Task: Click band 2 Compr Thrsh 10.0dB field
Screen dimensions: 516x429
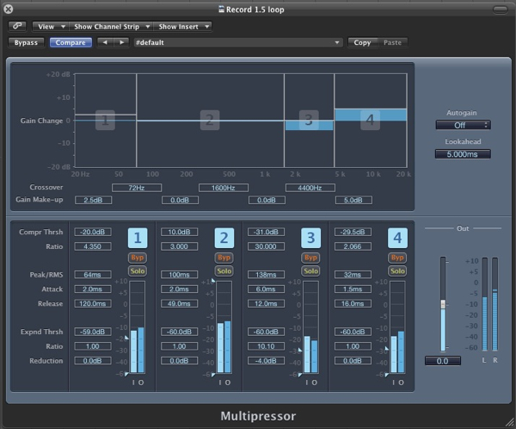Action: click(x=180, y=232)
